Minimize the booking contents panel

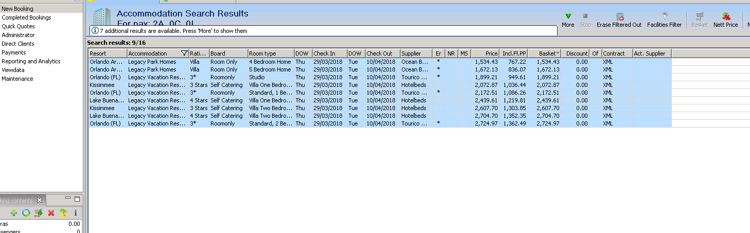coord(68,199)
